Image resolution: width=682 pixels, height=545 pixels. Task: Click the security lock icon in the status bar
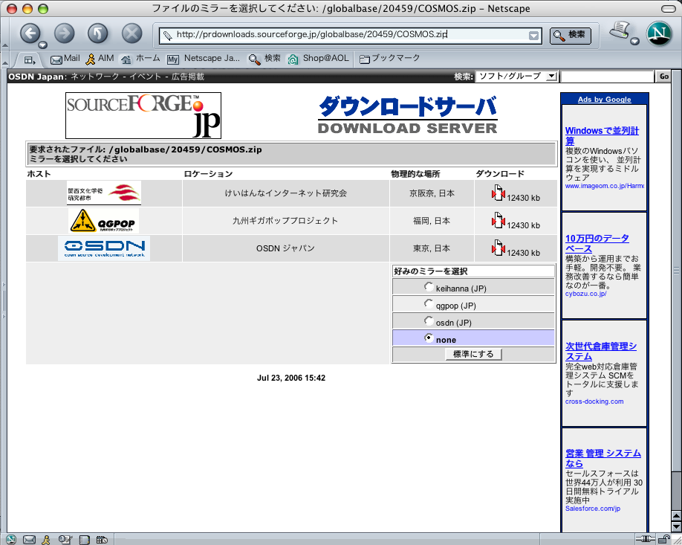pos(663,539)
